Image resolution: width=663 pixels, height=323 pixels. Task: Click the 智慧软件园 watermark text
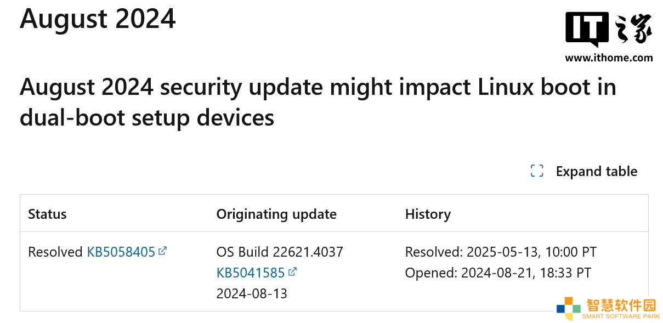621,305
